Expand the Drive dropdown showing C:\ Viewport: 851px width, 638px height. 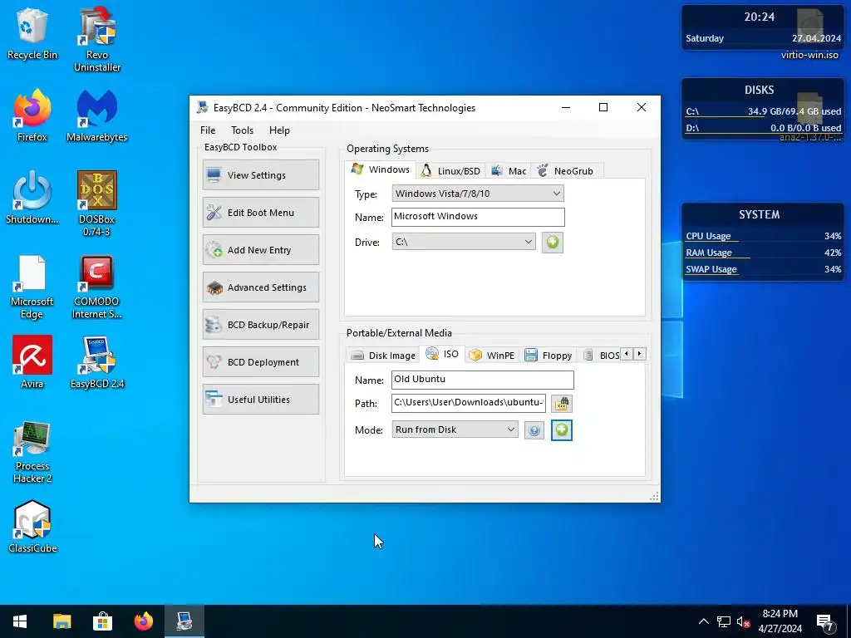coord(464,242)
